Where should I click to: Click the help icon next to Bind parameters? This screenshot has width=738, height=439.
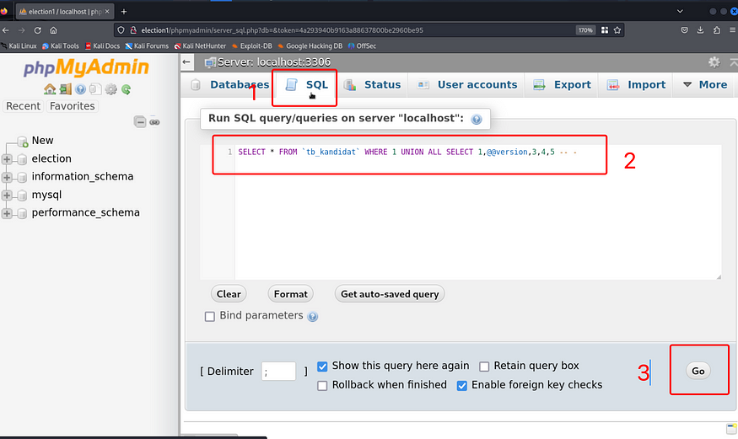[x=313, y=316]
